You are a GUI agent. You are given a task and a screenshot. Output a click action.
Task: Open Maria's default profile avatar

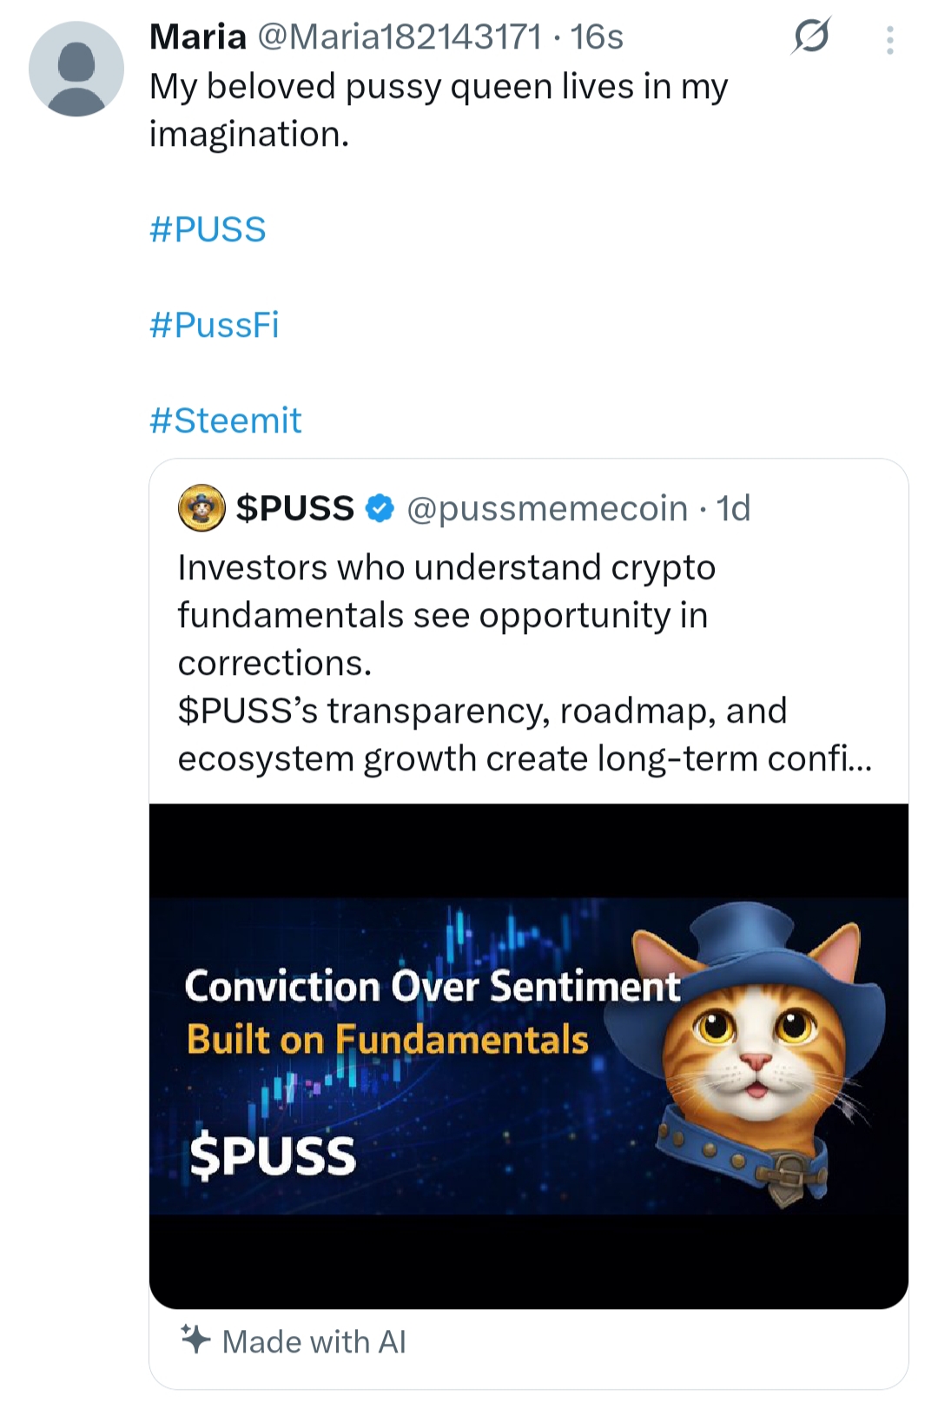click(x=76, y=69)
